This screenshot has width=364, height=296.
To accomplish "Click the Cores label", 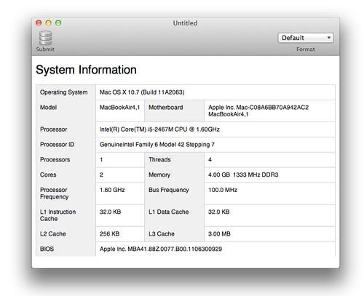I will click(48, 175).
